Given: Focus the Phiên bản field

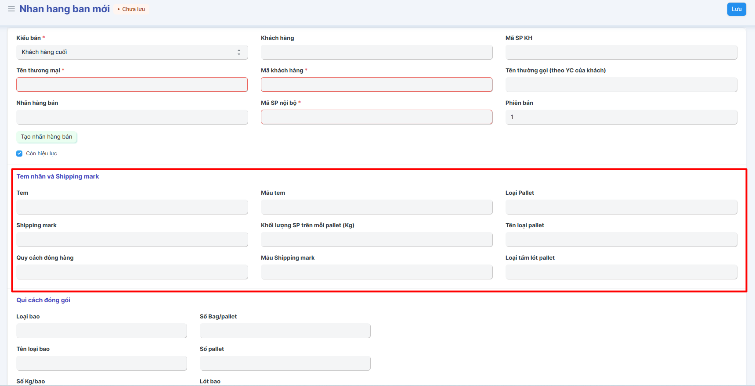Looking at the screenshot, I should click(621, 117).
